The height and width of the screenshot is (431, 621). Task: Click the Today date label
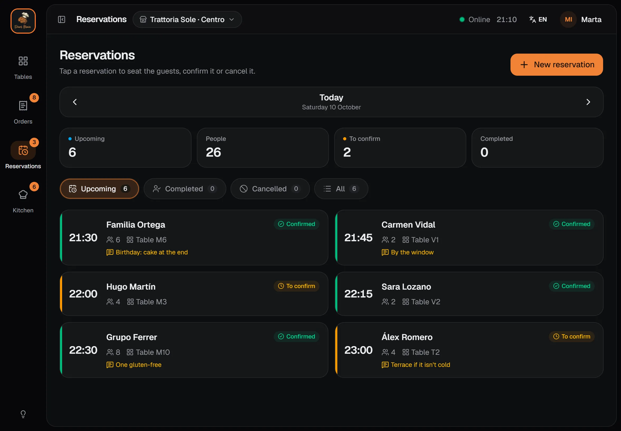(331, 97)
